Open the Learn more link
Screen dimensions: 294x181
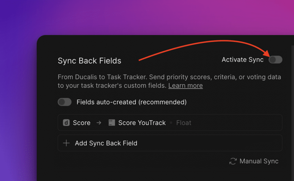point(185,85)
